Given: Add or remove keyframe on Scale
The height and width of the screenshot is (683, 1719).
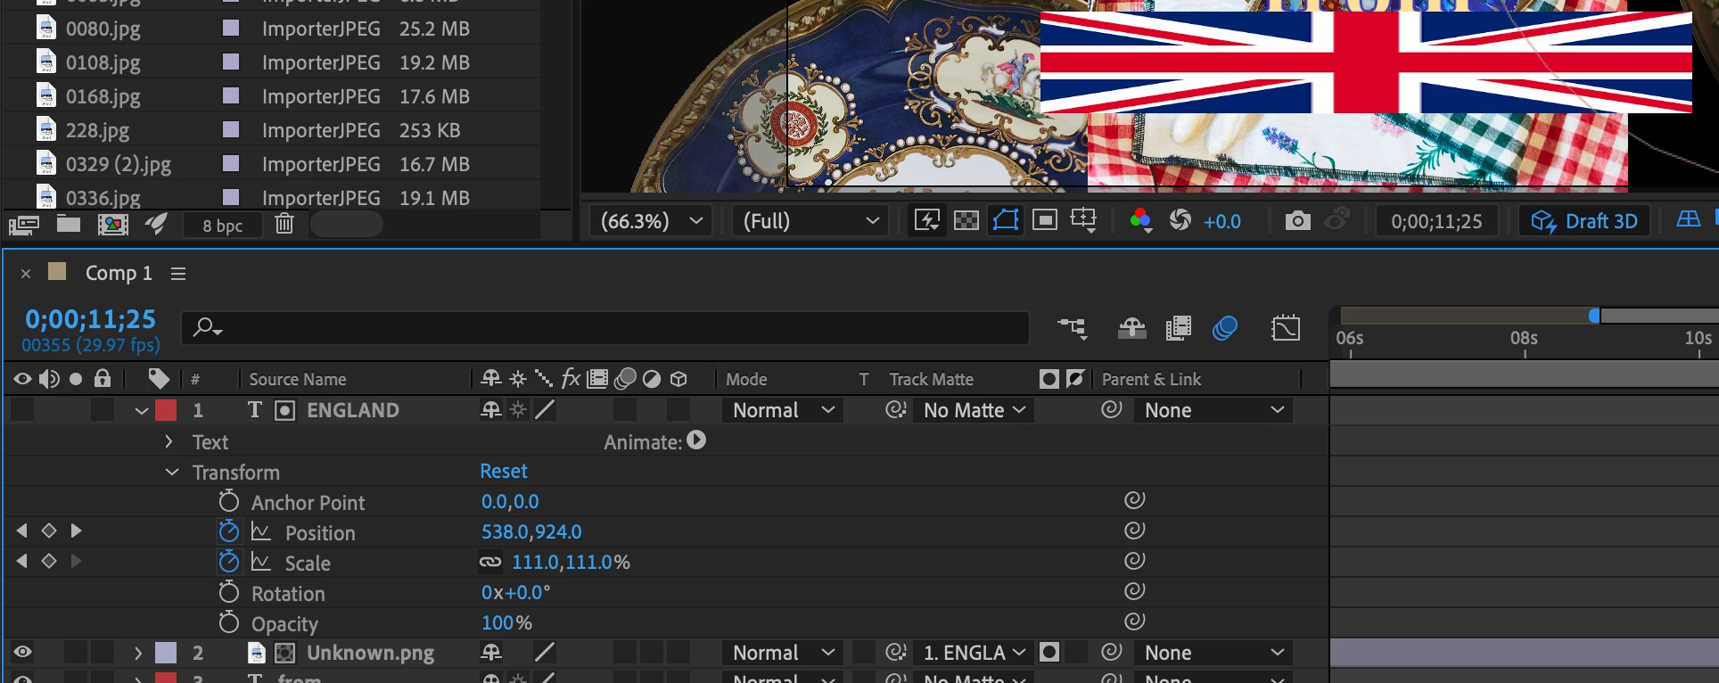Looking at the screenshot, I should [x=49, y=561].
